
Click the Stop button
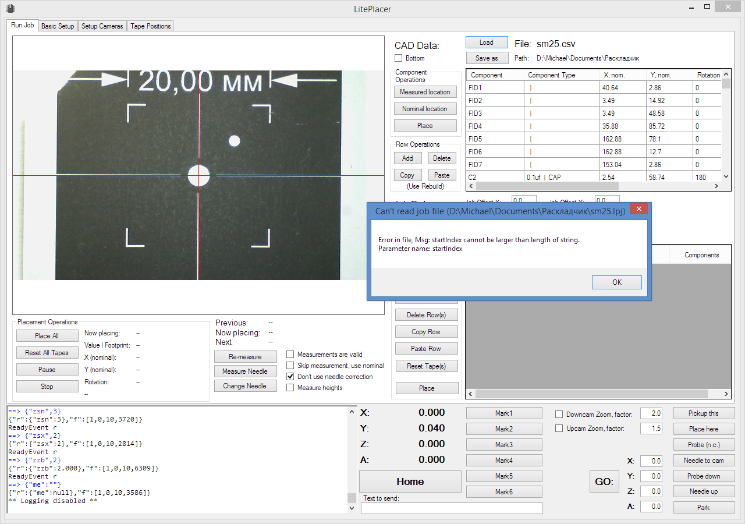(x=47, y=387)
